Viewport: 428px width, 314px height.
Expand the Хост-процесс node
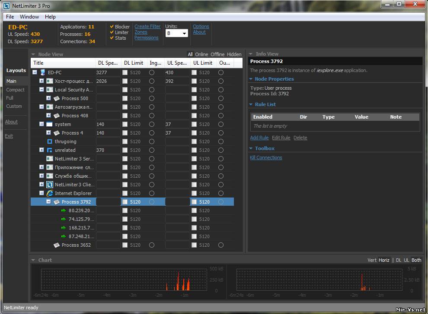42,81
